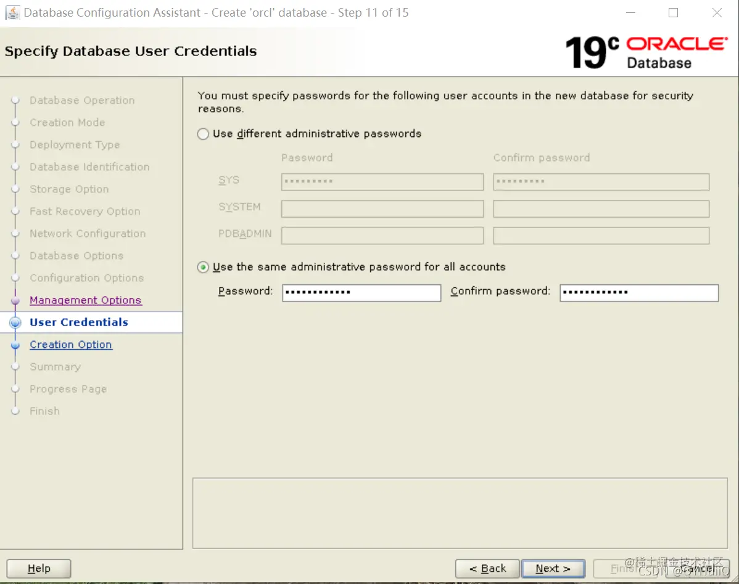739x584 pixels.
Task: Minimize the Database Configuration Assistant window
Action: click(630, 13)
